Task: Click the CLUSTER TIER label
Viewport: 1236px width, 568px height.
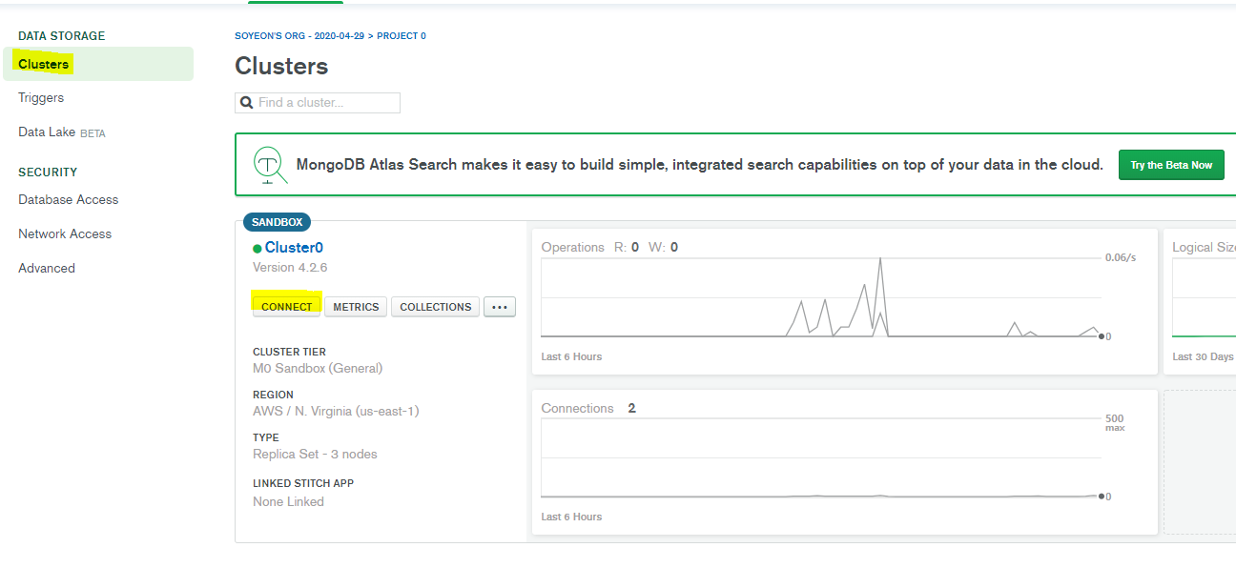Action: point(289,353)
